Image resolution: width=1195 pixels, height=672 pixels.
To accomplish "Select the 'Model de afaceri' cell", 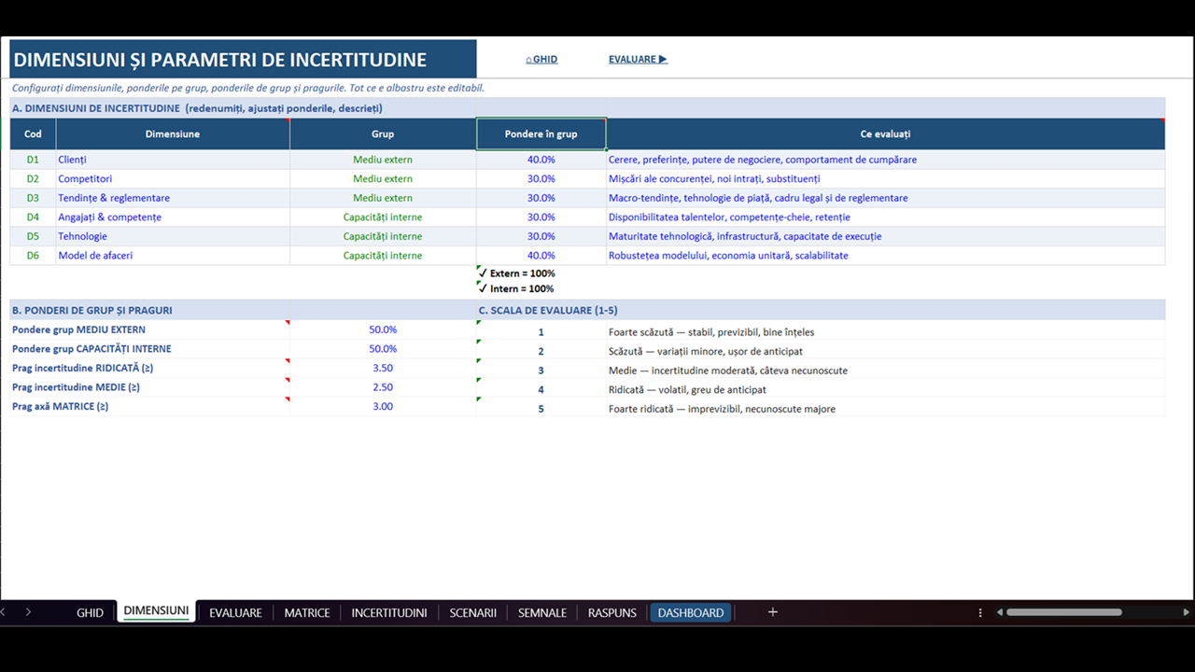I will point(173,256).
